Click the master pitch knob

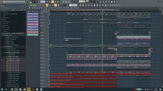pyautogui.click(x=27, y=5)
